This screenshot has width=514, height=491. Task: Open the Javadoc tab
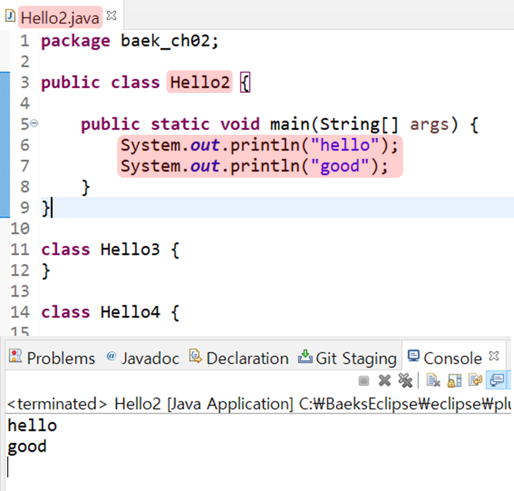click(x=143, y=358)
